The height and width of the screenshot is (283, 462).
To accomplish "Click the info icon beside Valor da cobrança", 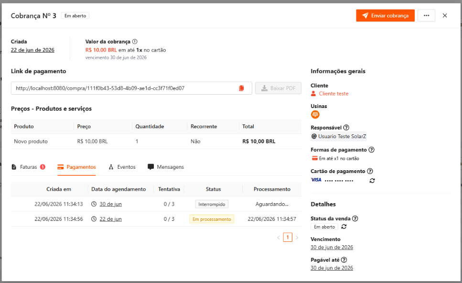I will tap(135, 42).
